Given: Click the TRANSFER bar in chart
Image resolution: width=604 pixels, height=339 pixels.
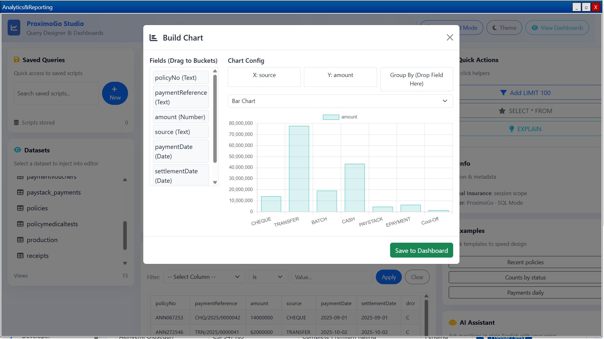Looking at the screenshot, I should tap(299, 169).
